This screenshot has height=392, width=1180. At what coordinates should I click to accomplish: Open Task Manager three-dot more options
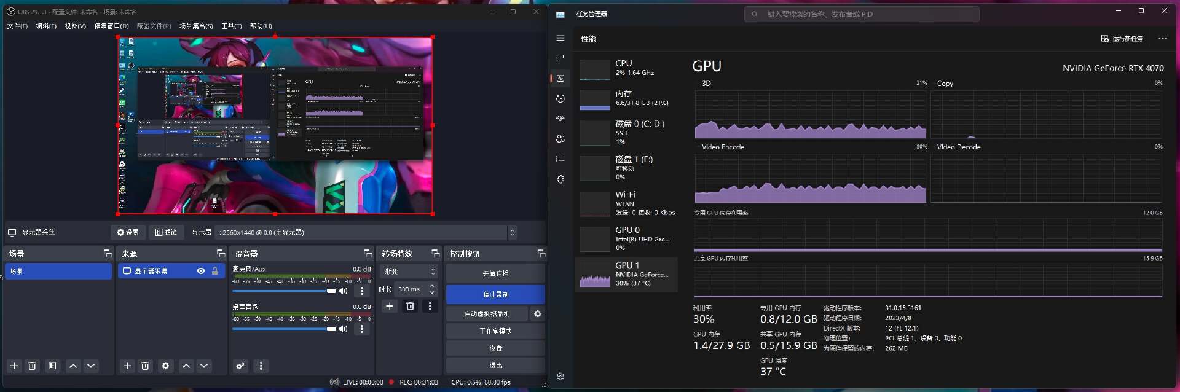(1162, 39)
